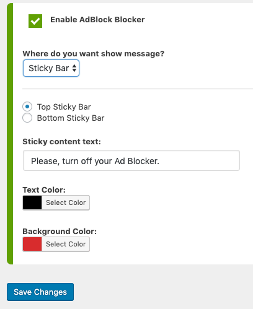Click the 'Top Sticky Bar' option label

[x=64, y=107]
